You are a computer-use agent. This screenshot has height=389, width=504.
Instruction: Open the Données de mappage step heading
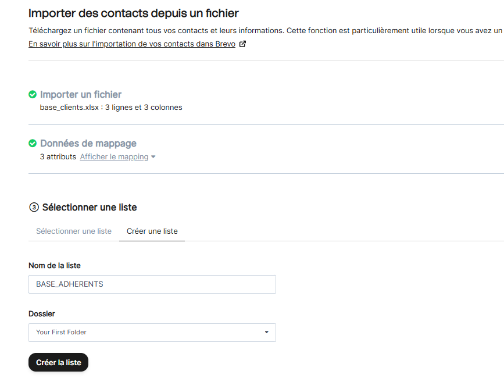point(88,143)
